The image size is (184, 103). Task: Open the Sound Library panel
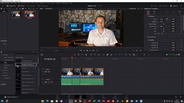43,6
